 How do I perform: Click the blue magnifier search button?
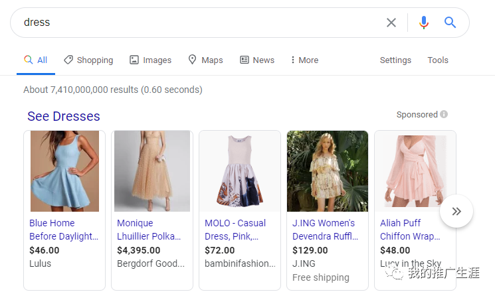click(450, 23)
